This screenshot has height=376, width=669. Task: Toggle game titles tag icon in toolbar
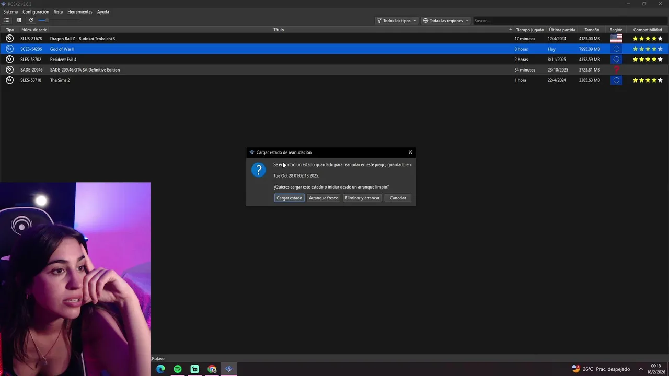tap(31, 20)
